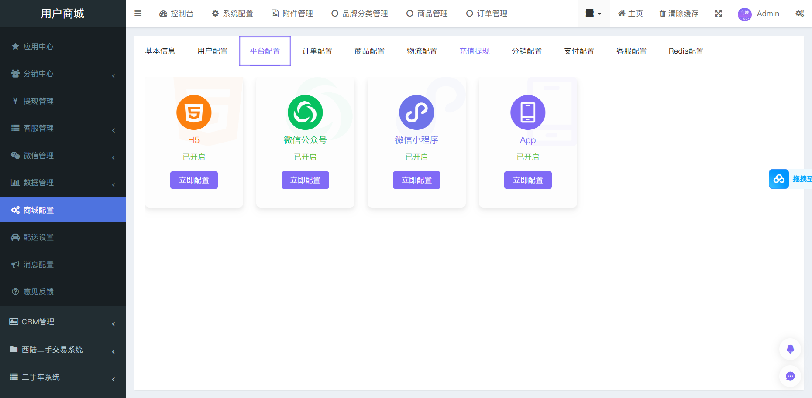Expand the 数据管理 chevron

tap(114, 185)
